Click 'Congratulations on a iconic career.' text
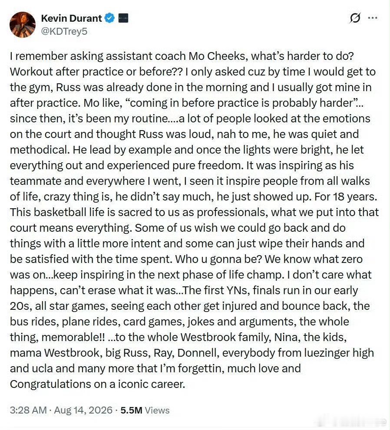Viewport: 390px width, 430px height. (97, 384)
